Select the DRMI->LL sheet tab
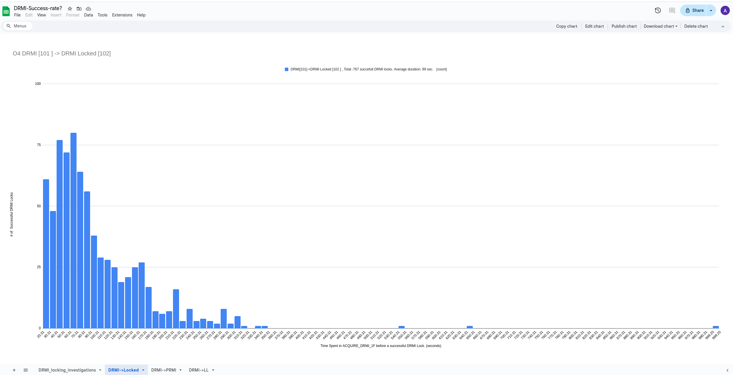The image size is (733, 375). coord(198,370)
